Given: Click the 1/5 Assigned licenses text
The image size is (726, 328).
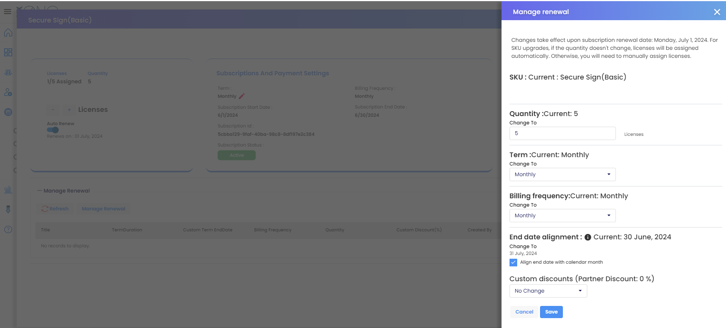Looking at the screenshot, I should pyautogui.click(x=64, y=81).
